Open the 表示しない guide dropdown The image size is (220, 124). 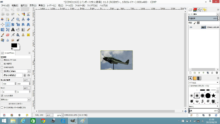point(15,99)
